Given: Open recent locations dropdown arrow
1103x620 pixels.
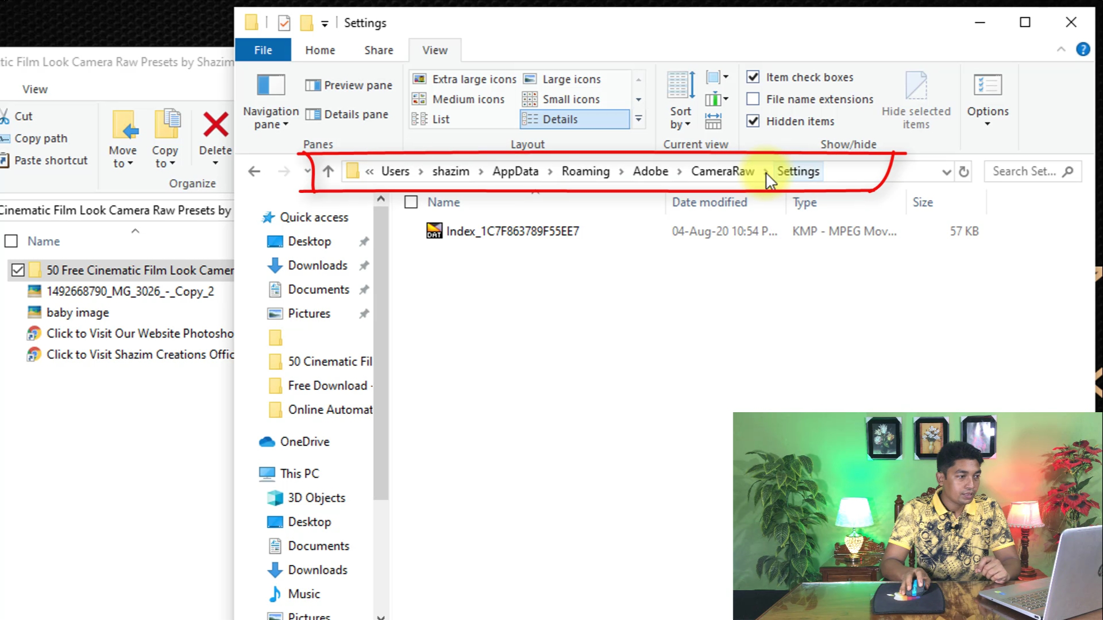Looking at the screenshot, I should pos(307,171).
